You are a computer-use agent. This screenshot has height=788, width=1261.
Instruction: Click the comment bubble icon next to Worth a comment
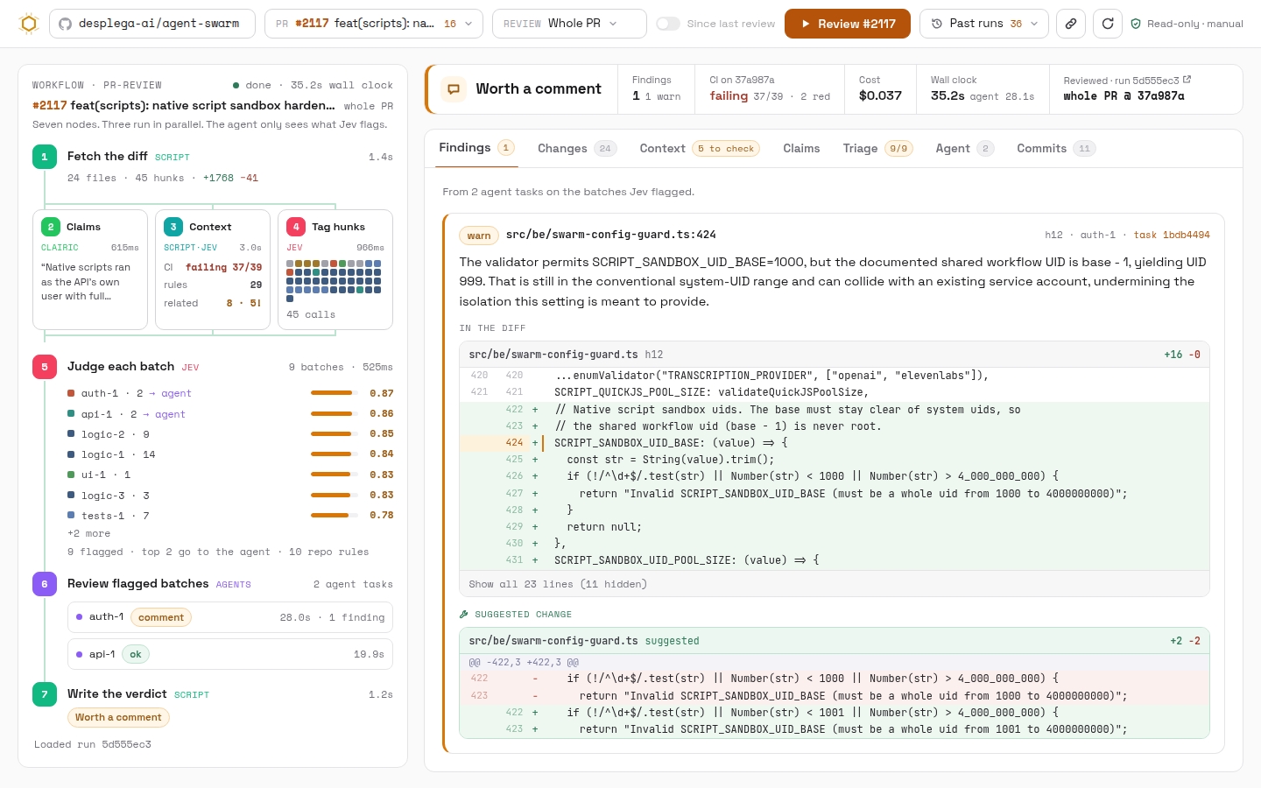(454, 88)
